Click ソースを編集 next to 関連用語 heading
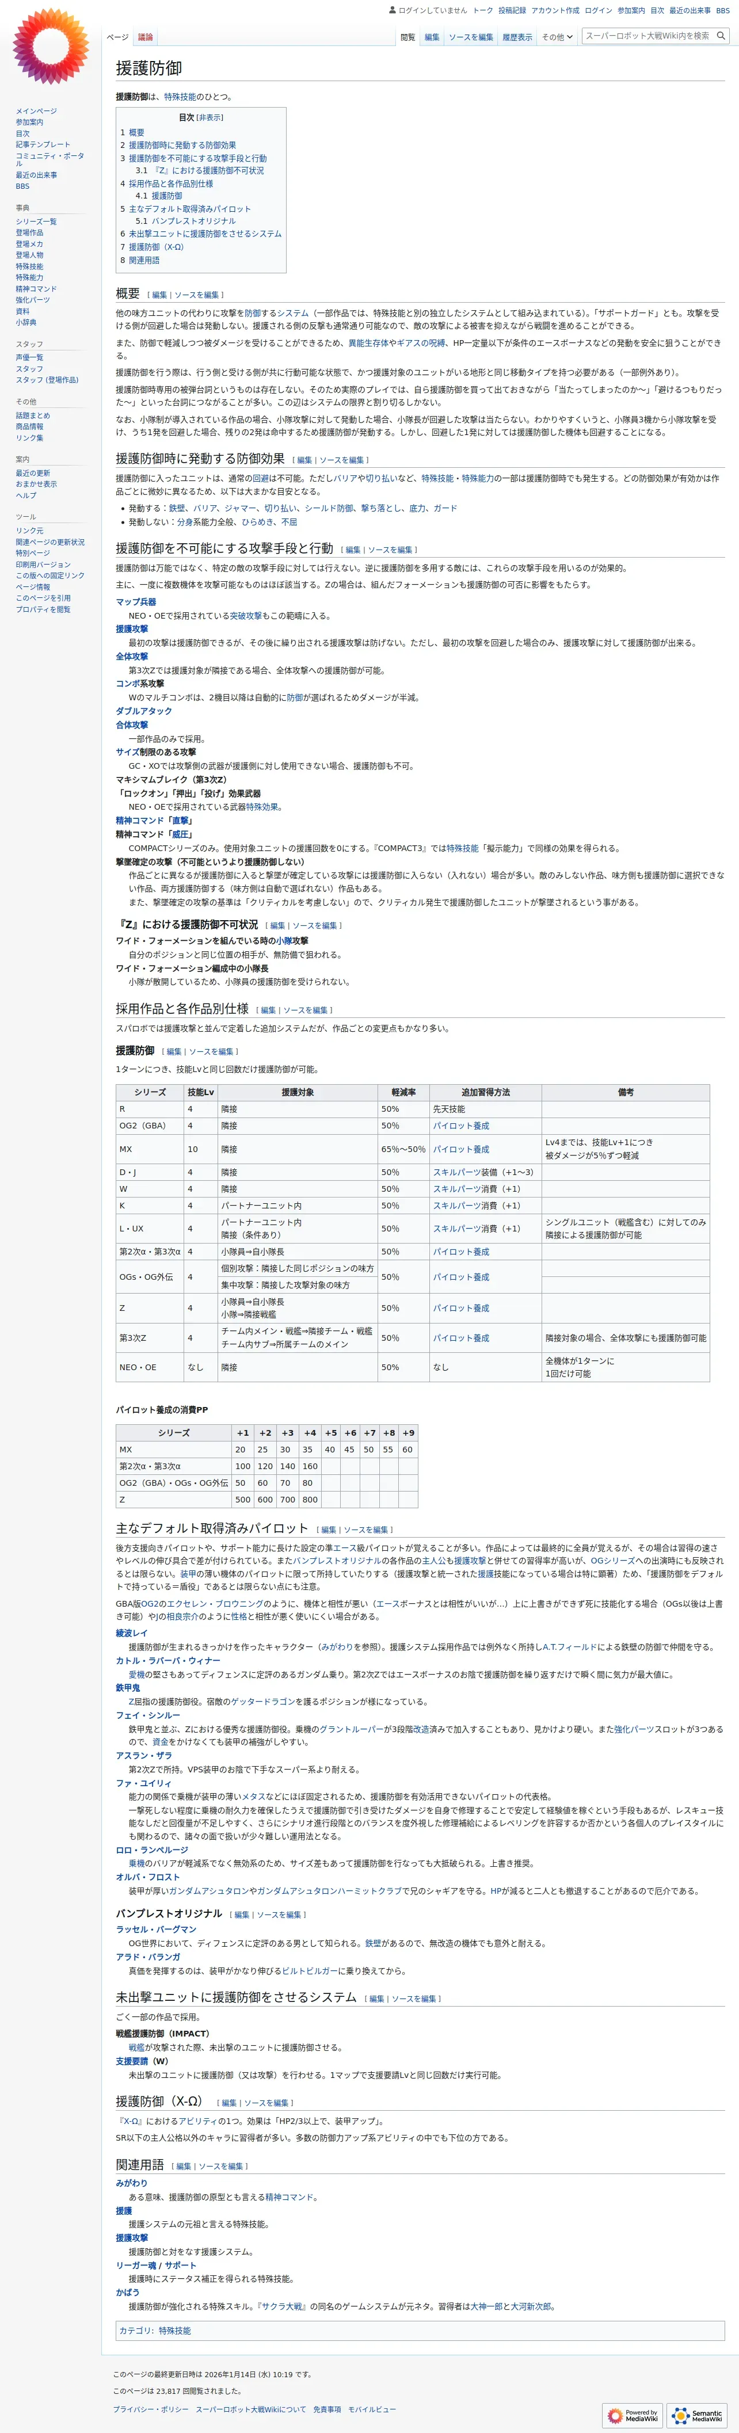The width and height of the screenshot is (739, 2433). point(220,2166)
